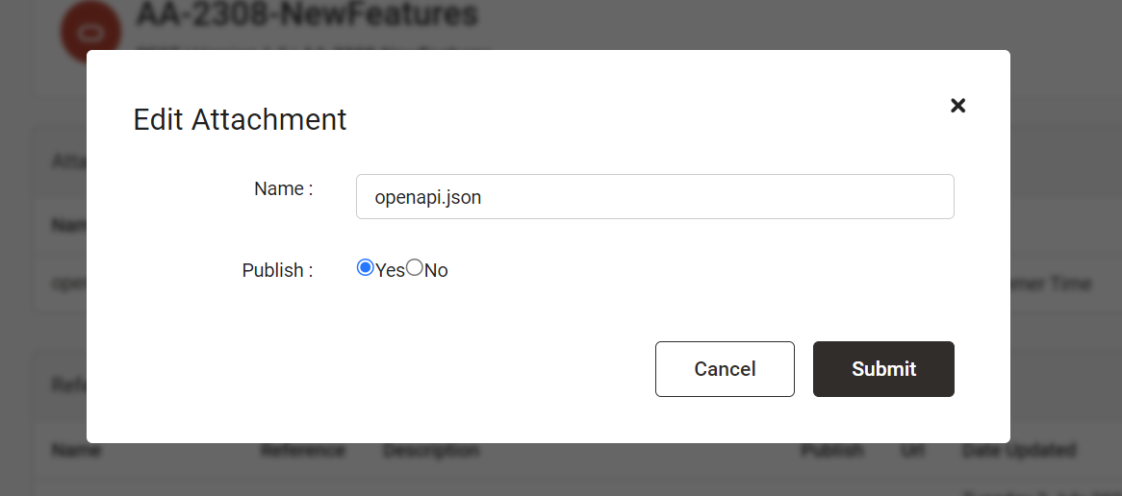
Task: Click the dimmed Reference column header
Action: [x=302, y=450]
